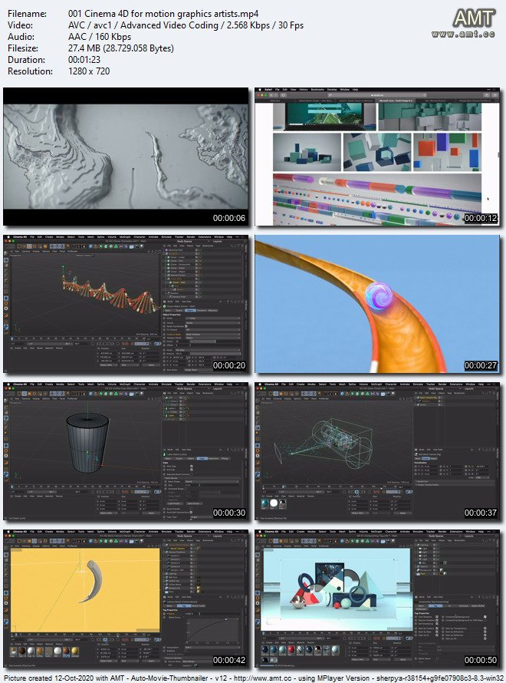
Task: Click the chrome material sphere in 00:00:50 frame
Action: click(x=317, y=650)
